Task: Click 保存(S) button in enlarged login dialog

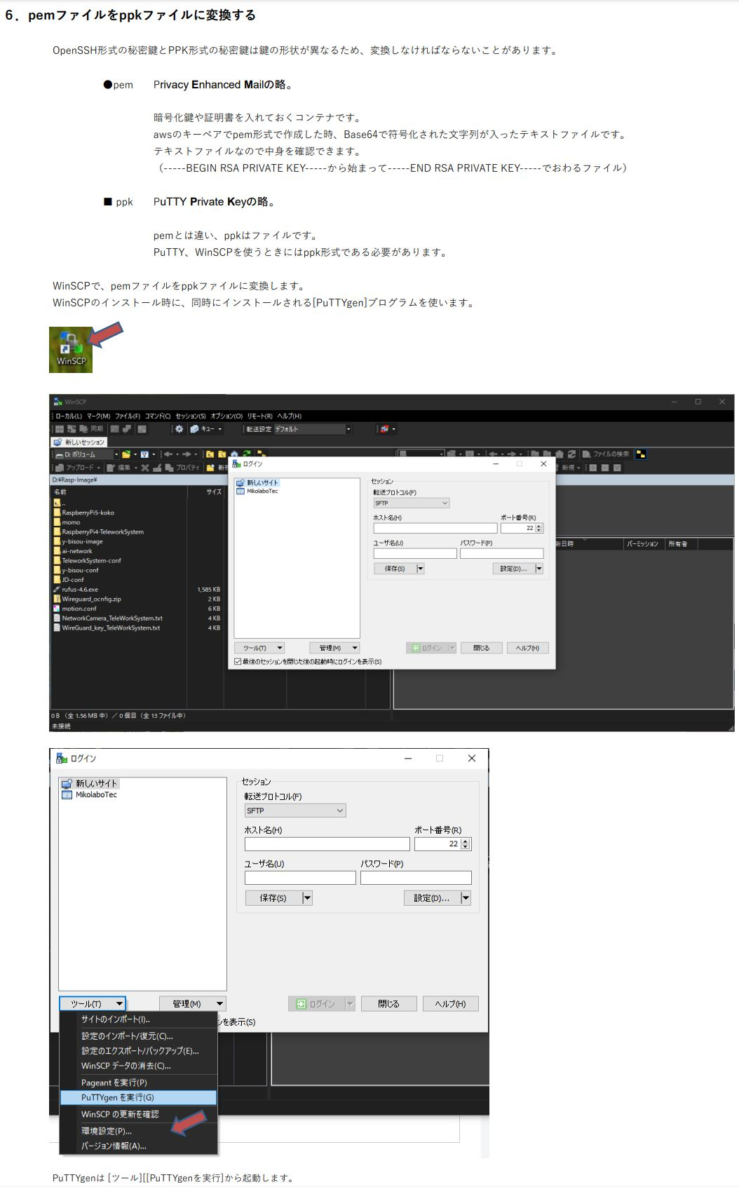Action: tap(273, 898)
